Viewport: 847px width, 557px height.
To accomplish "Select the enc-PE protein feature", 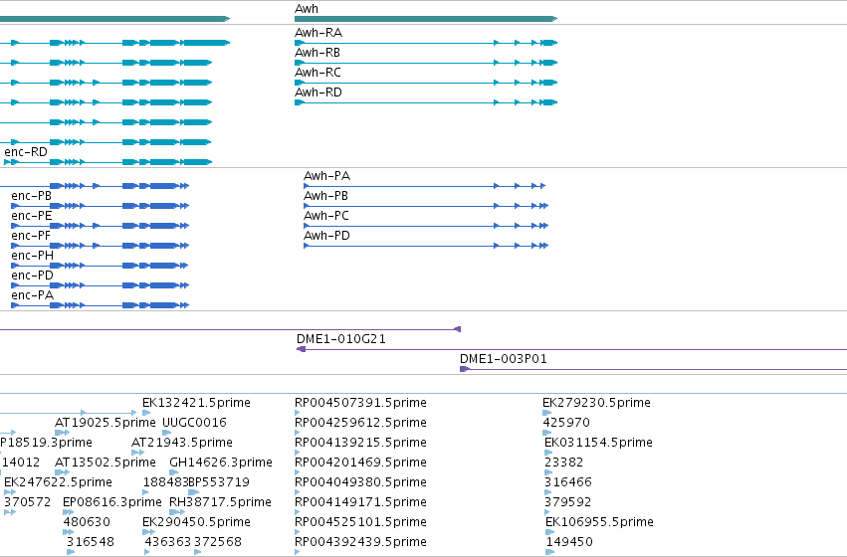I will point(100,226).
